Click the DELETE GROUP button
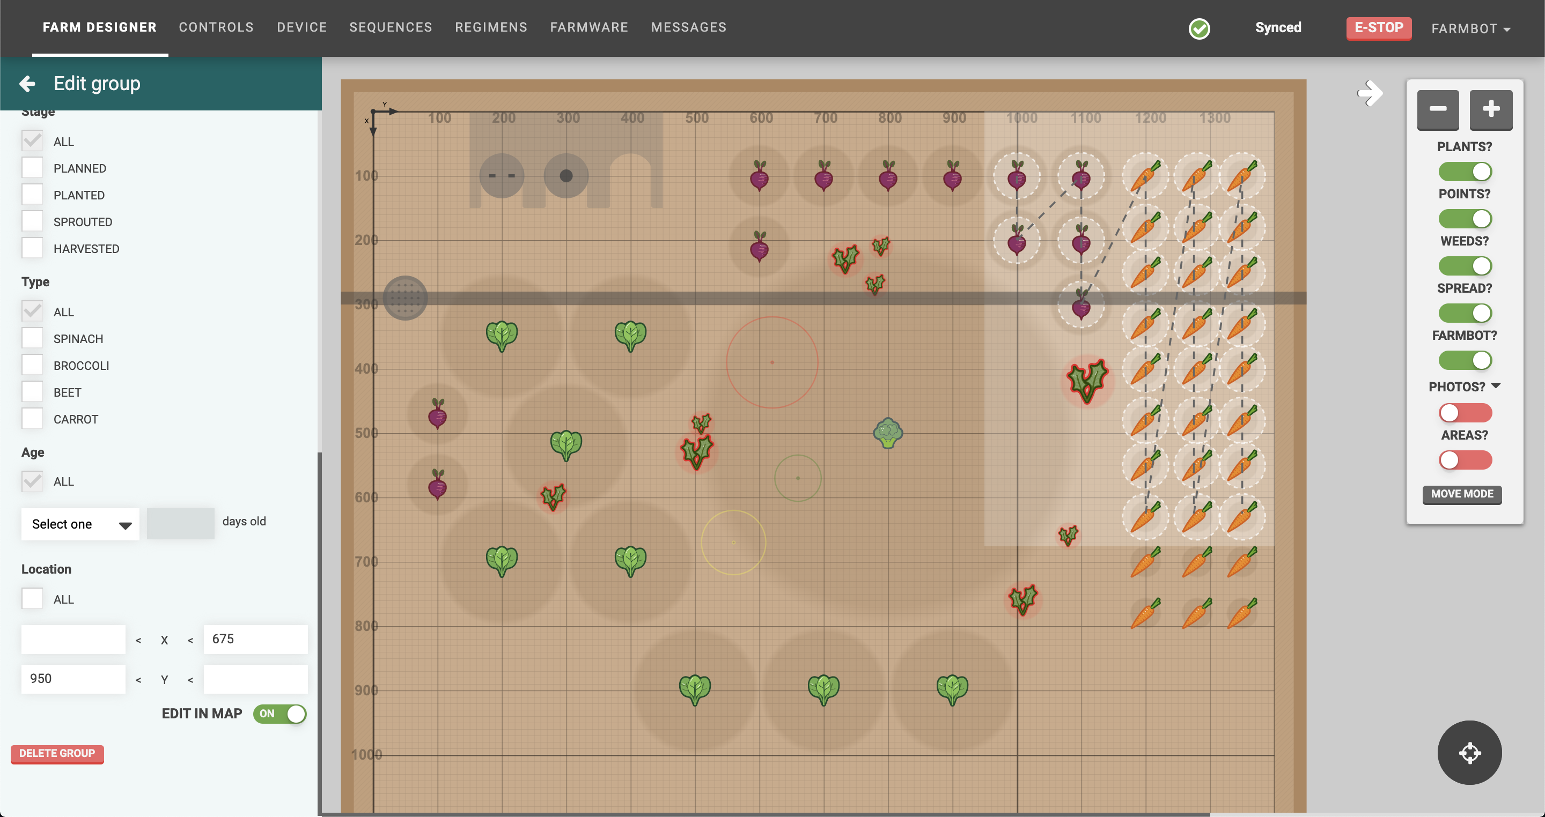The image size is (1545, 817). pos(57,754)
